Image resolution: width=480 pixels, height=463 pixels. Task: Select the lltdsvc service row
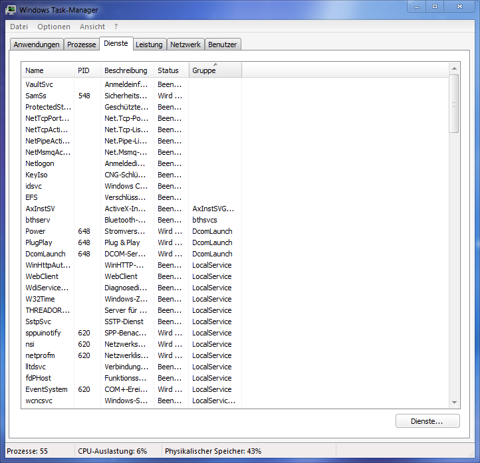(132, 367)
